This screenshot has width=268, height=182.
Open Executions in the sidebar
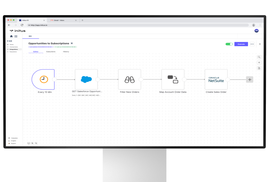click(13, 52)
